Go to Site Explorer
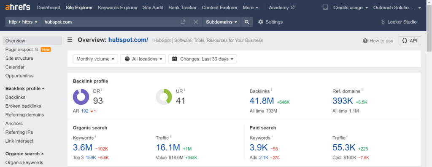This screenshot has height=167, width=432. click(x=79, y=8)
